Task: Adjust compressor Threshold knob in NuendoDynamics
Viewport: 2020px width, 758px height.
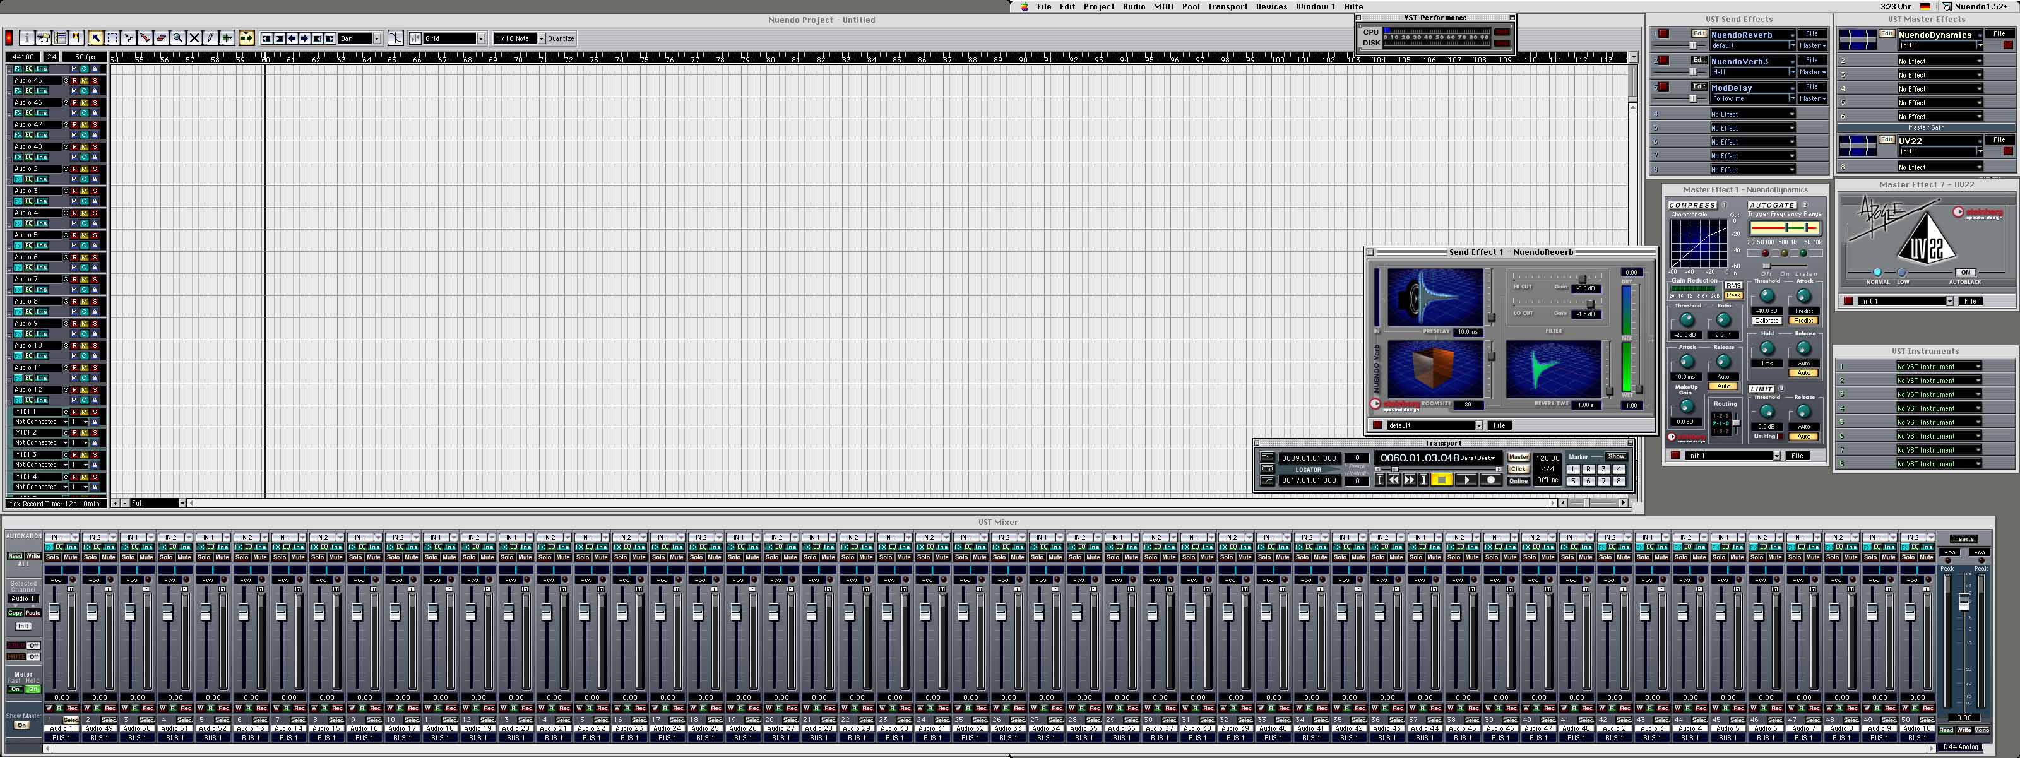Action: click(x=1686, y=320)
